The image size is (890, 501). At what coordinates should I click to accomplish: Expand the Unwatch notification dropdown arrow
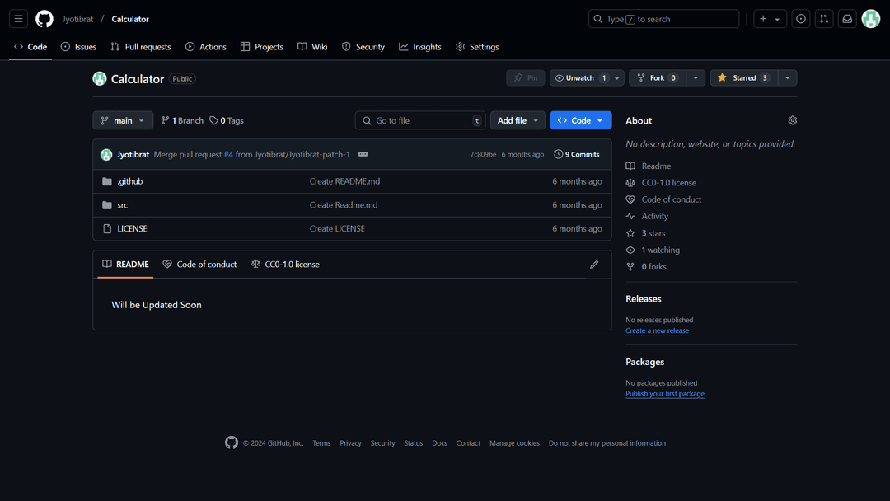pyautogui.click(x=617, y=77)
